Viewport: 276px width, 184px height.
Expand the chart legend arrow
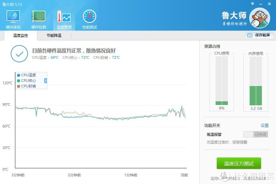pos(46,80)
